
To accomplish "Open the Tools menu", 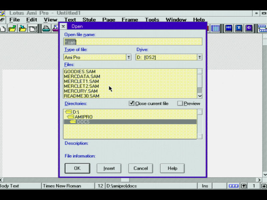I will pyautogui.click(x=152, y=20).
